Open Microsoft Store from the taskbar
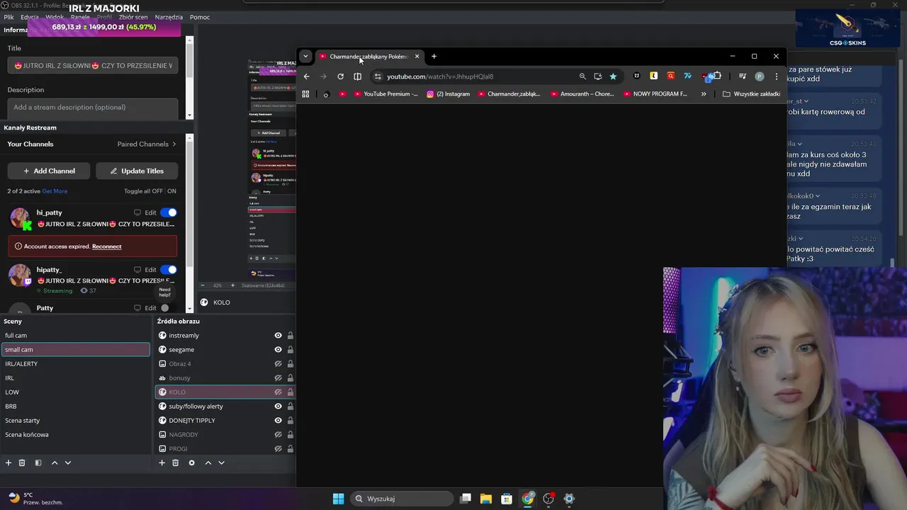The height and width of the screenshot is (510, 907). click(507, 499)
